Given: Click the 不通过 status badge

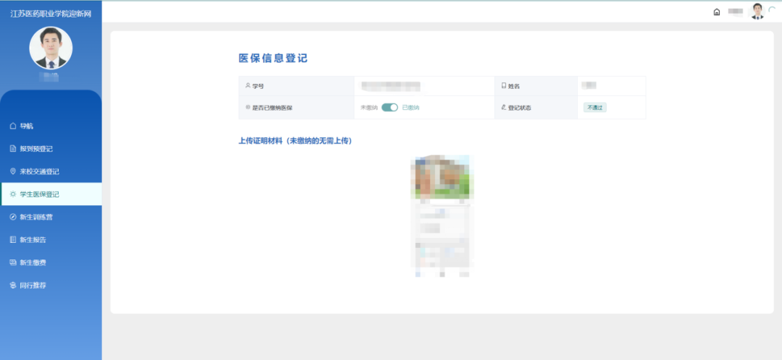Looking at the screenshot, I should [594, 107].
